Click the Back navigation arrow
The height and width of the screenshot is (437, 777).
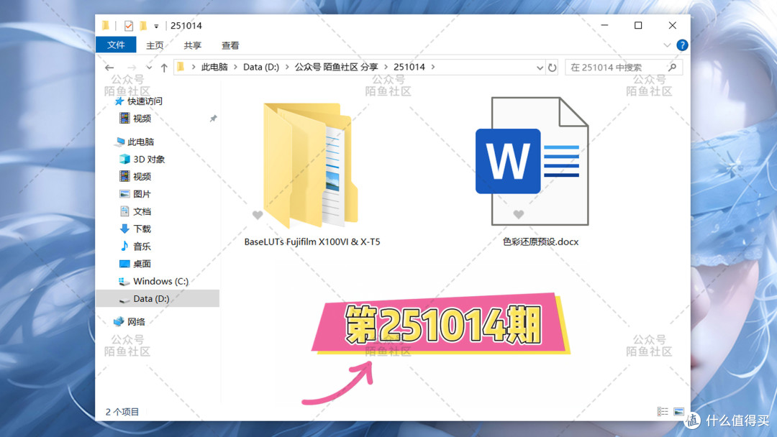[109, 68]
